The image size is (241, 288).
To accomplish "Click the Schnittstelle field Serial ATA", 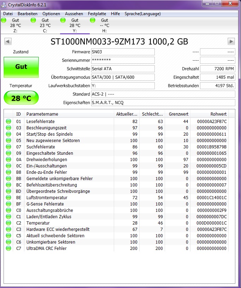I will click(x=123, y=69).
